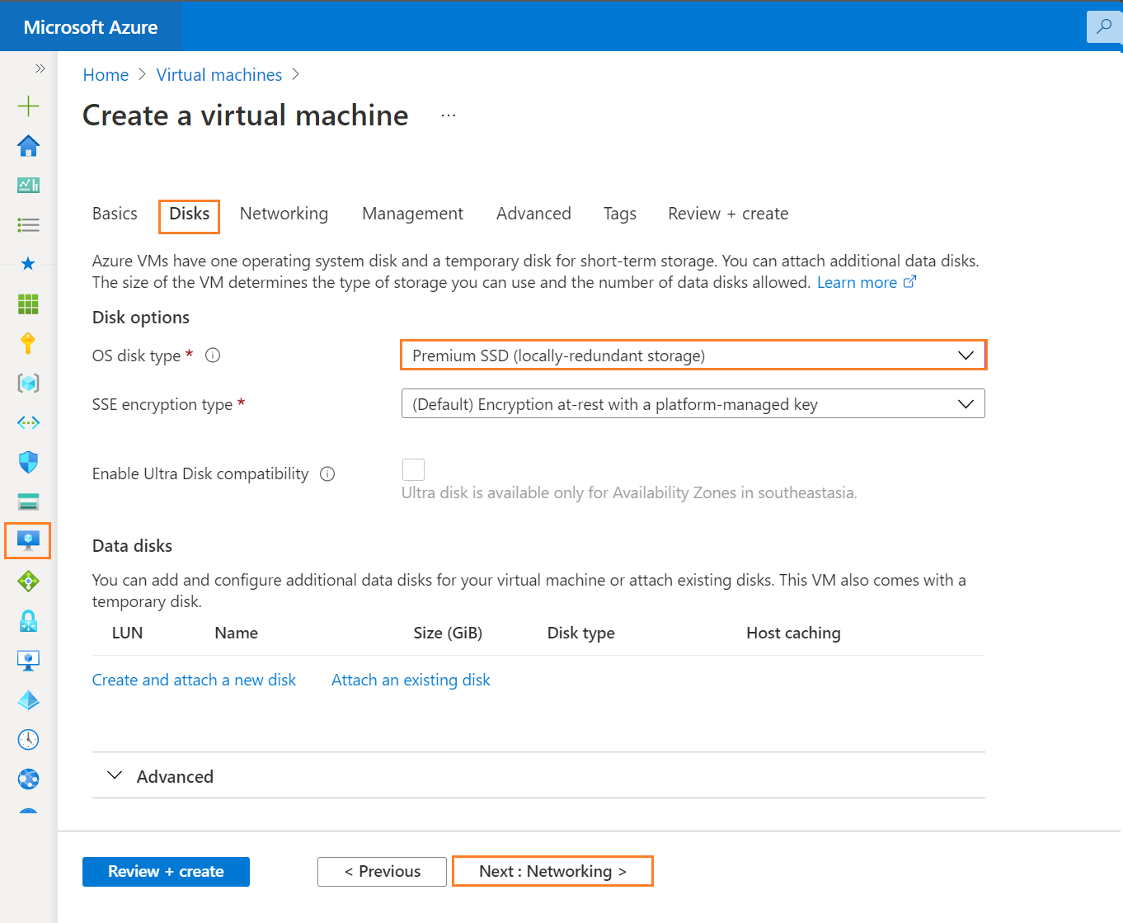Screen dimensions: 1123x923
Task: Click the Disk options heading
Action: pos(141,318)
